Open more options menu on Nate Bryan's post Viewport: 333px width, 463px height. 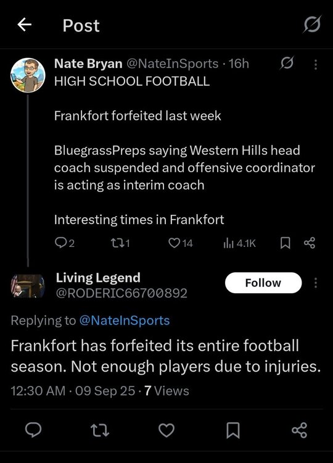click(x=316, y=65)
